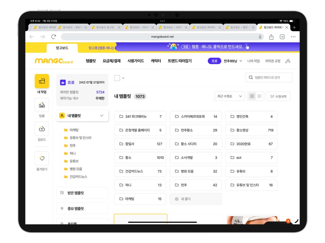
Task: Tap the microphone icon in address bar
Action: (x=260, y=37)
